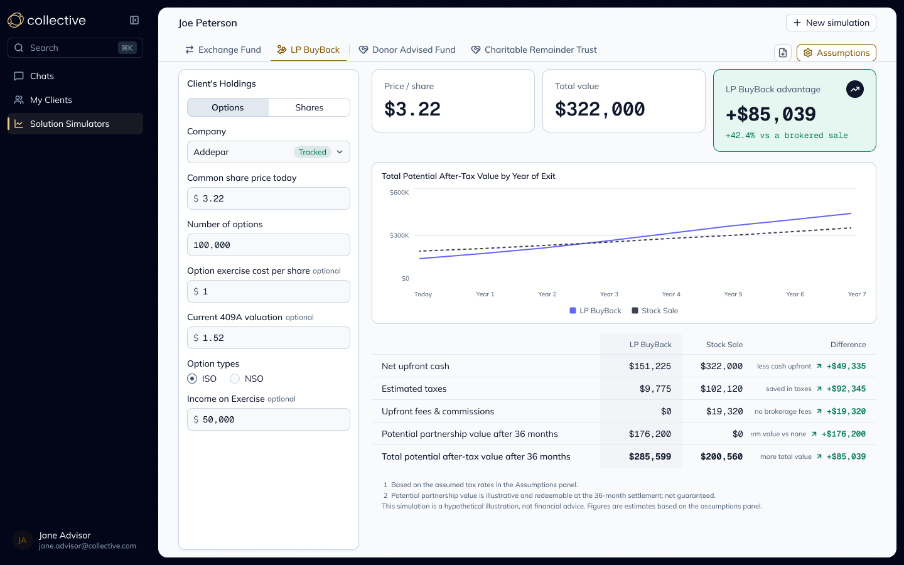Click the Current 409A valuation field
904x565 pixels.
tap(269, 338)
